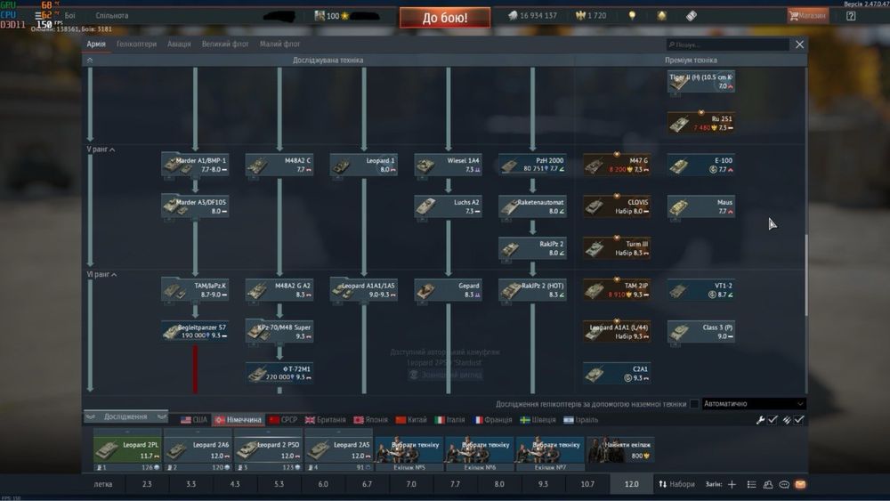Open the Магазин shop button
Image resolution: width=890 pixels, height=501 pixels.
807,16
